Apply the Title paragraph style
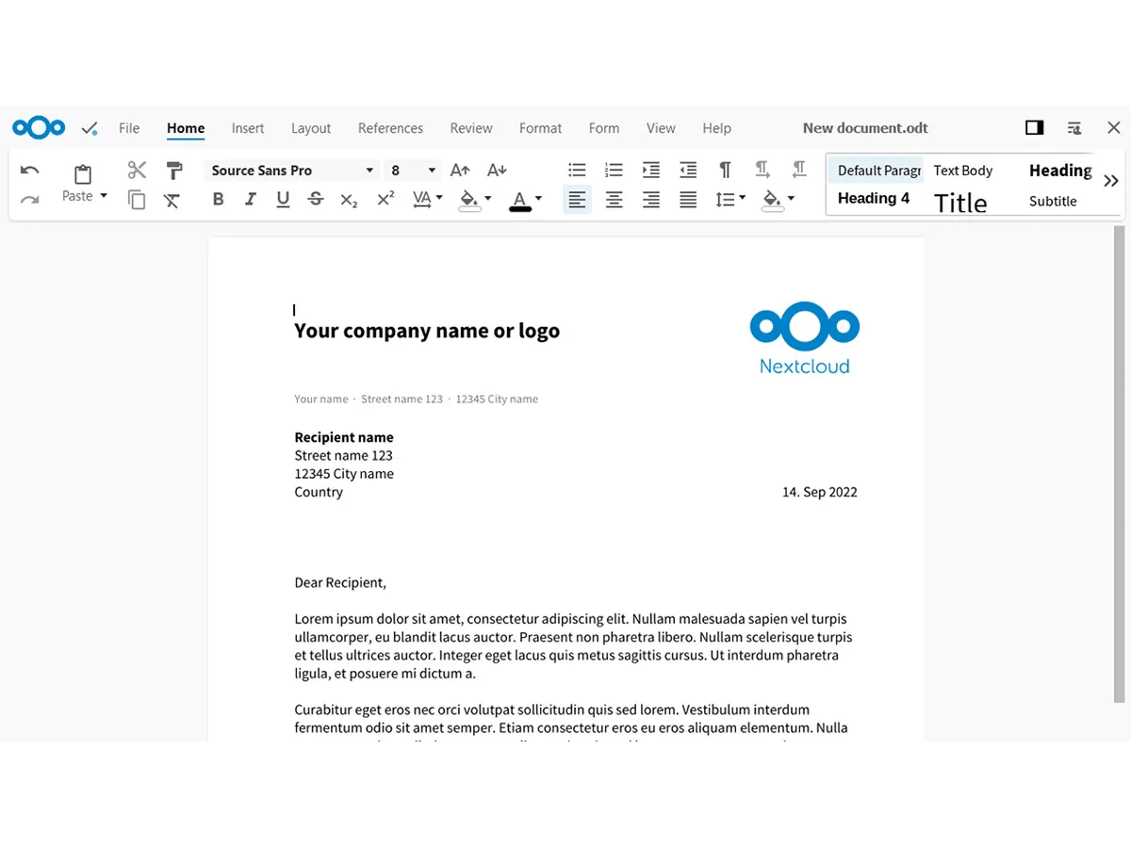 [x=960, y=203]
